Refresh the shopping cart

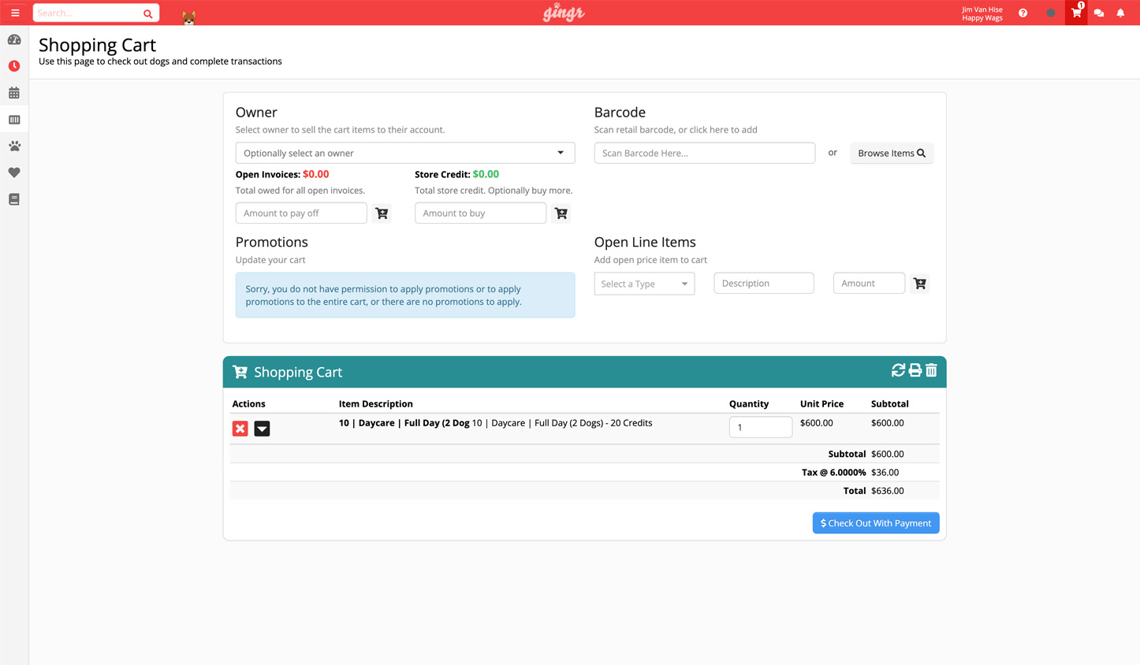(x=898, y=370)
